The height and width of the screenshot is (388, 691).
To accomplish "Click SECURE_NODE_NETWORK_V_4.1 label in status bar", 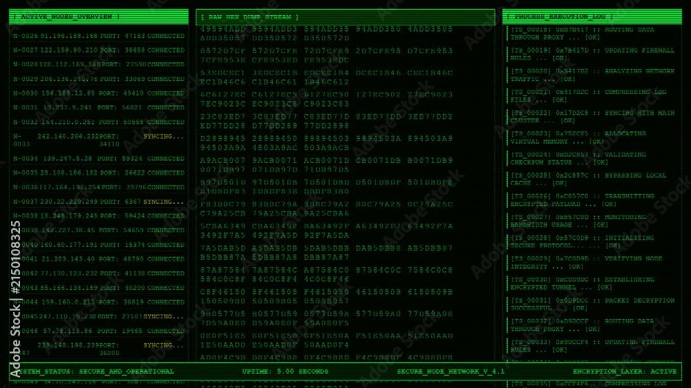I will pos(451,371).
